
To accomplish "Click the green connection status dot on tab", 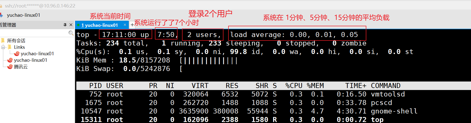I will click(78, 25).
